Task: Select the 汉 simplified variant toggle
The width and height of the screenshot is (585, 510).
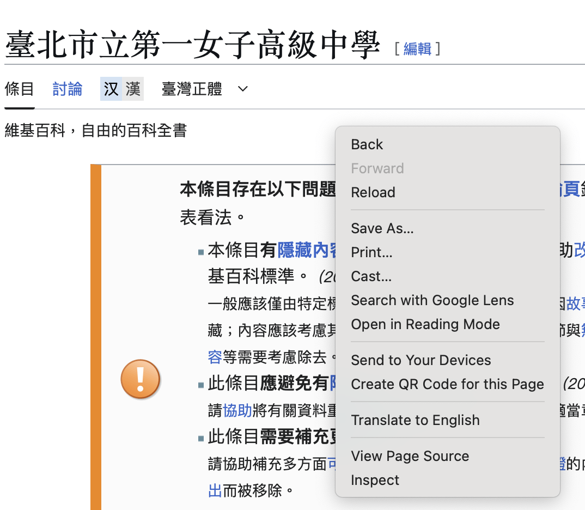Action: click(x=111, y=89)
